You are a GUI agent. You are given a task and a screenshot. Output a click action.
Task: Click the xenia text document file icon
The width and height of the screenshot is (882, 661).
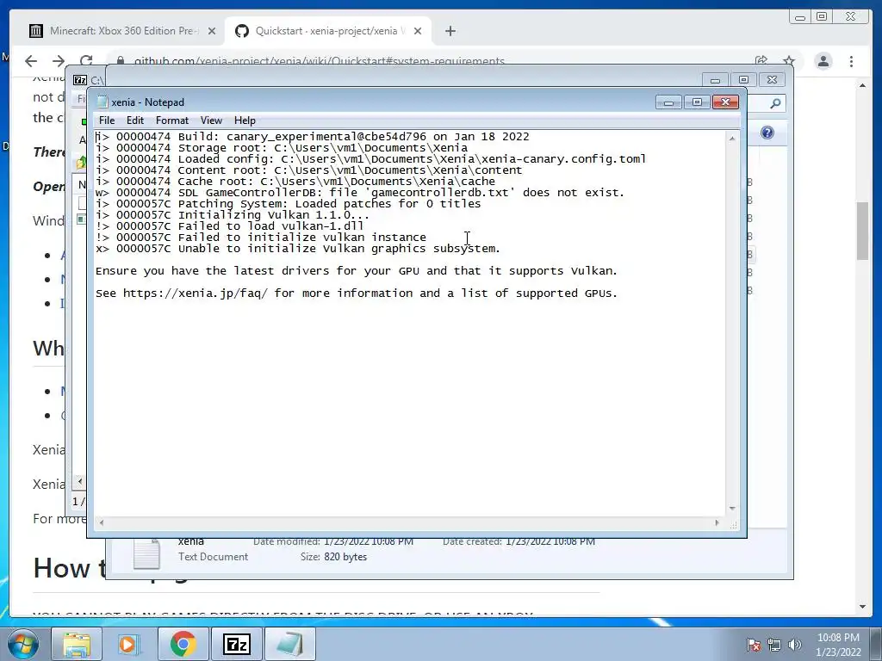click(x=146, y=553)
